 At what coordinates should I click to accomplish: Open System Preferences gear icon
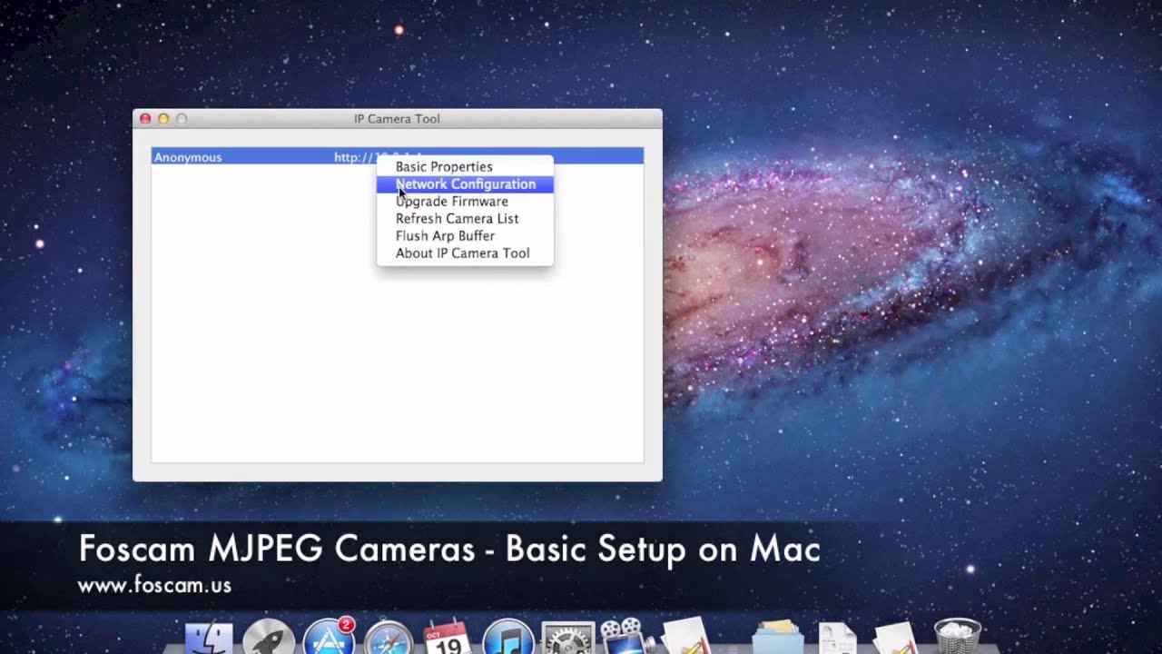[567, 638]
